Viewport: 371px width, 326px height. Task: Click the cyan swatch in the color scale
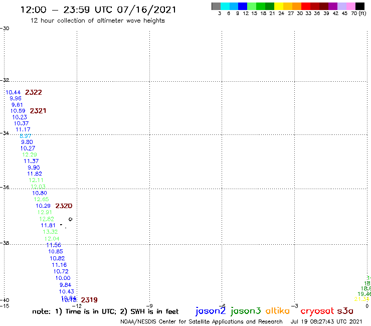(225, 6)
